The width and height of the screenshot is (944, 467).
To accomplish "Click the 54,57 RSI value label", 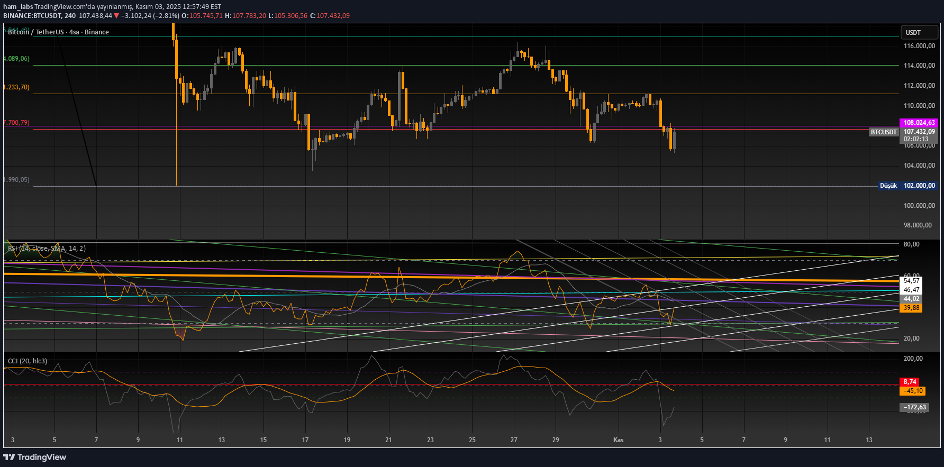I will click(911, 281).
